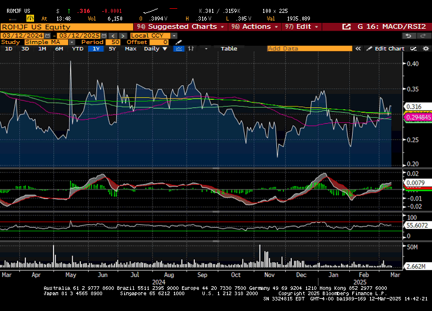432x311 pixels.
Task: Click the 55.6072 RSI value label
Action: tap(417, 225)
